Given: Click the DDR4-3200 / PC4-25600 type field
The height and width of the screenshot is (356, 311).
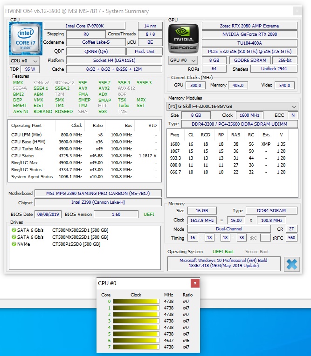Looking at the screenshot, I should click(239, 124).
